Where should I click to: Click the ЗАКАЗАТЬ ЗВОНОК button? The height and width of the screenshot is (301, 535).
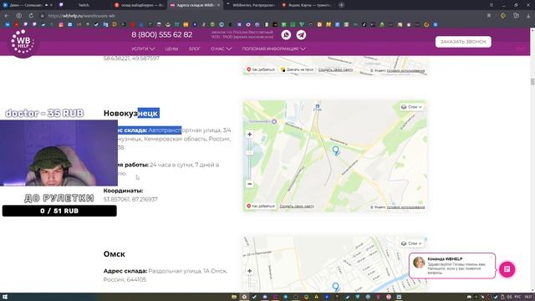pyautogui.click(x=463, y=42)
